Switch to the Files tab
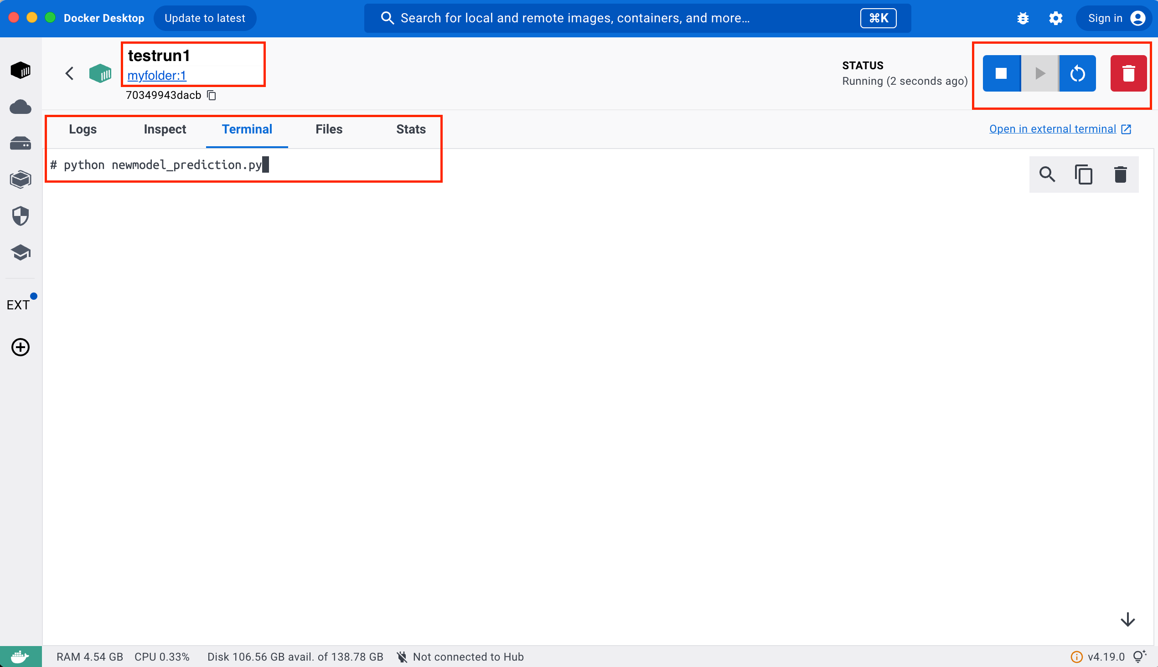This screenshot has width=1158, height=667. pos(329,129)
